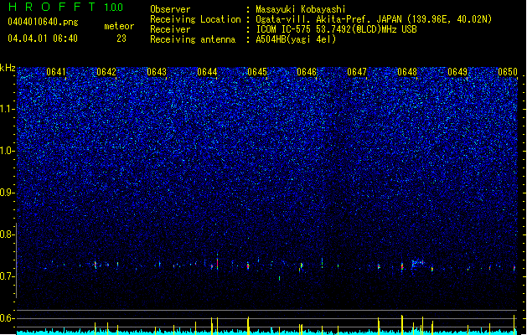Image resolution: width=527 pixels, height=335 pixels.
Task: Click the observer name Masayuki Kobayashi
Action: pos(301,9)
